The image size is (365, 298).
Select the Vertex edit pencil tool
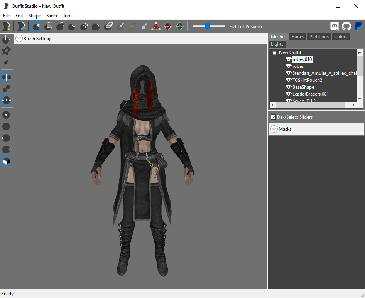6,62
